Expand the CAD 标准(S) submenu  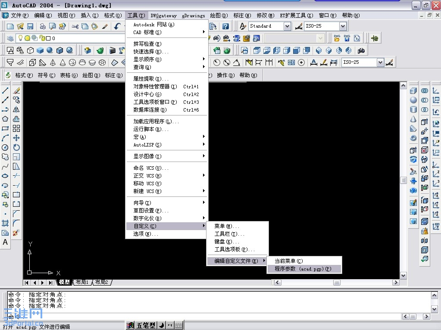click(167, 32)
